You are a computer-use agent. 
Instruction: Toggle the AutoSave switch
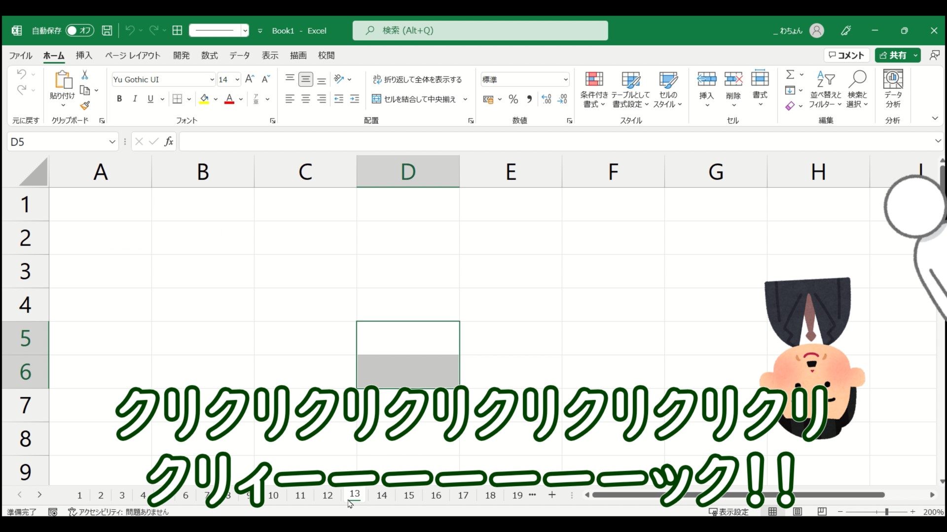point(79,31)
